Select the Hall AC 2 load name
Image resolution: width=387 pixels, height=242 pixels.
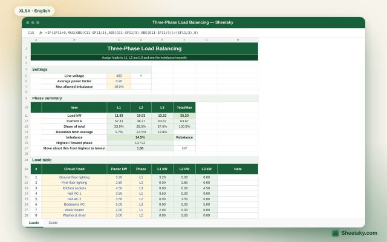[74, 199]
